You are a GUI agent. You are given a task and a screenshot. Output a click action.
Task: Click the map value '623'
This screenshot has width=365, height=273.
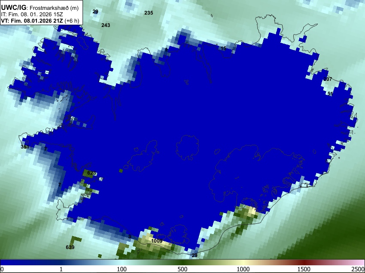point(91,173)
